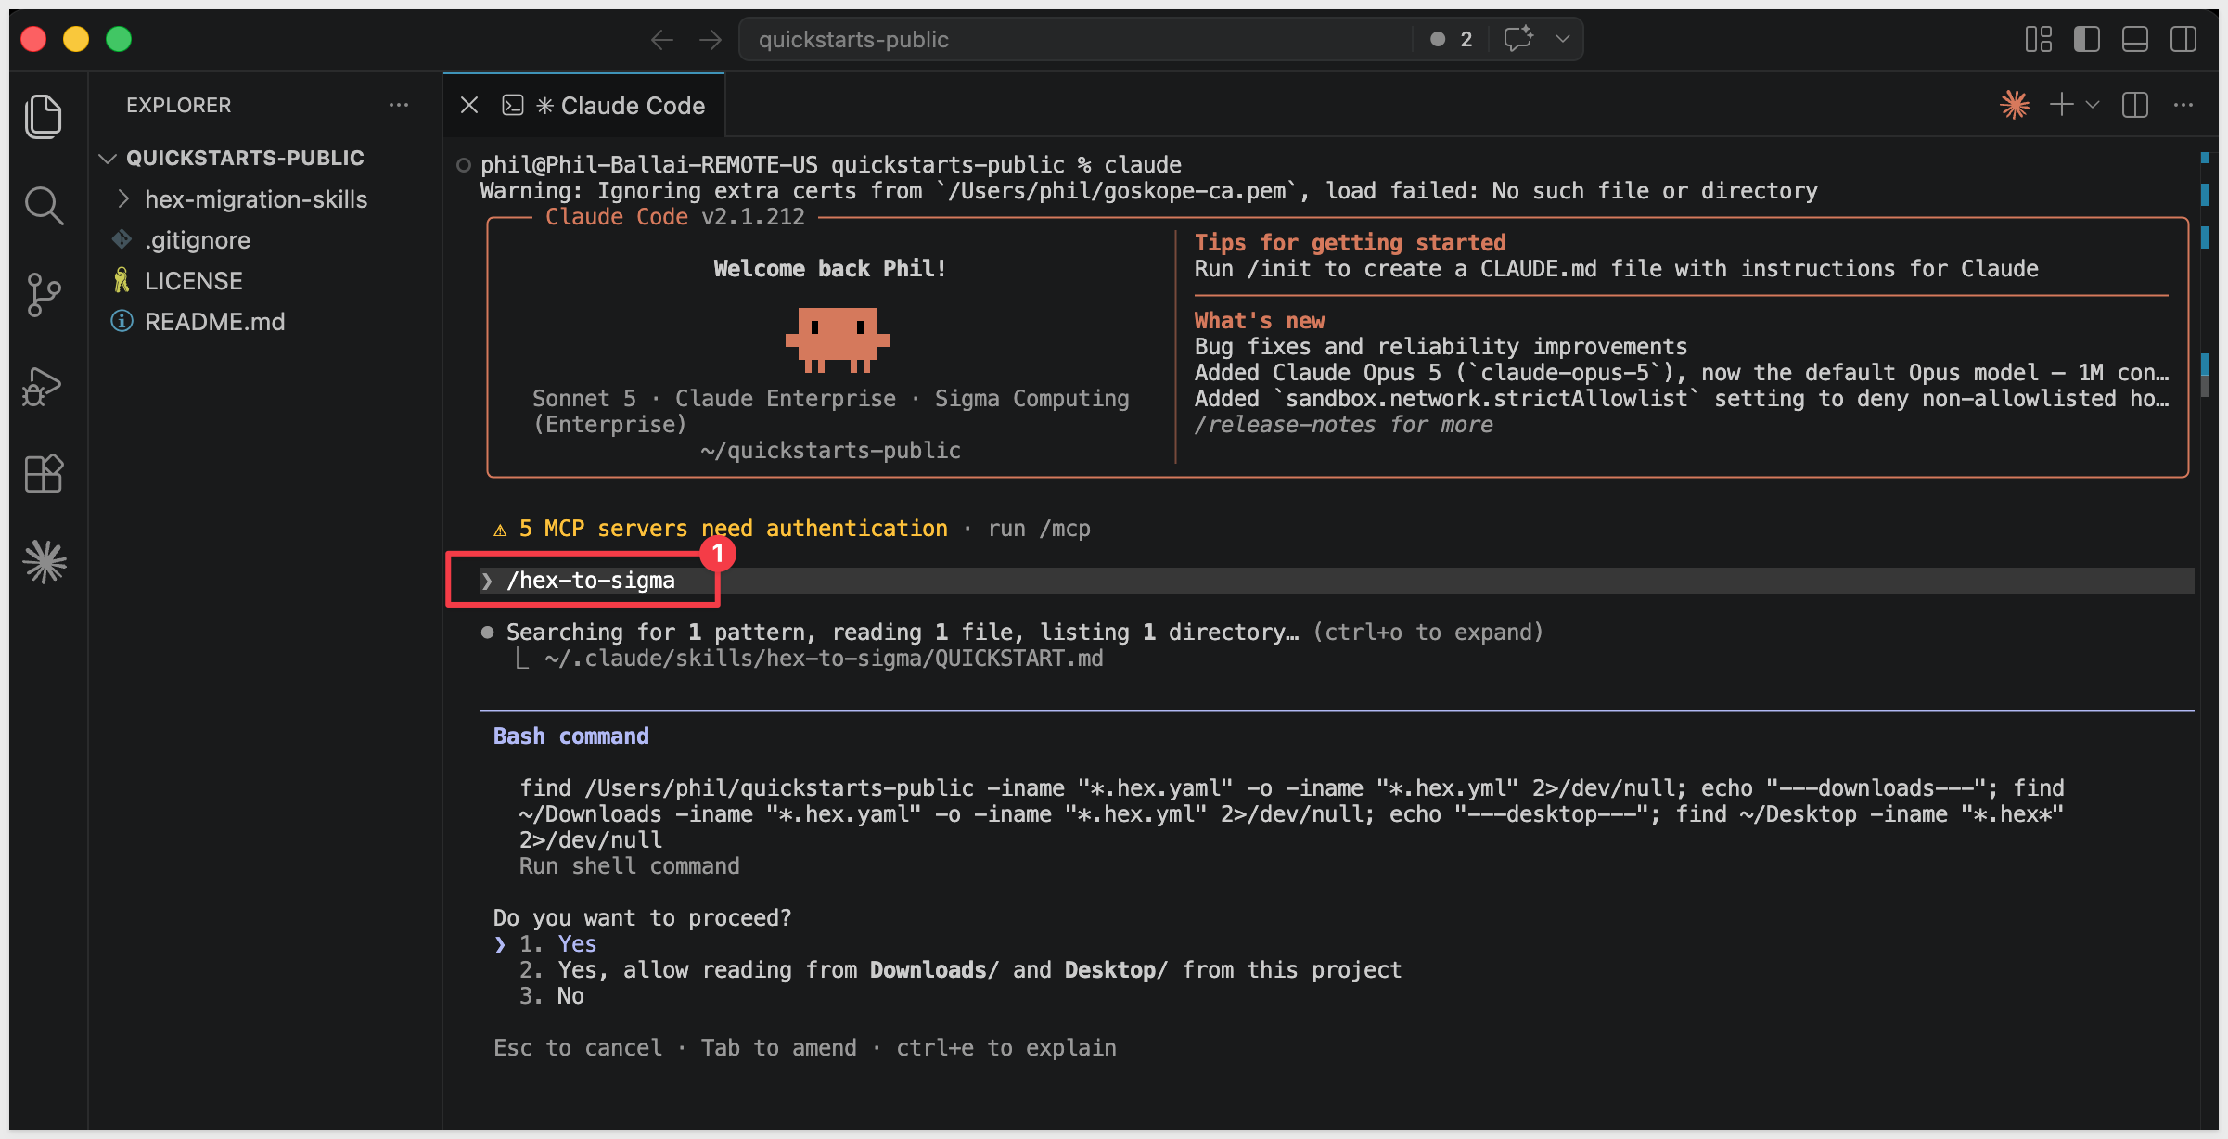Viewport: 2228px width, 1139px height.
Task: Click the terminal icon on Claude Code tab
Action: (512, 105)
